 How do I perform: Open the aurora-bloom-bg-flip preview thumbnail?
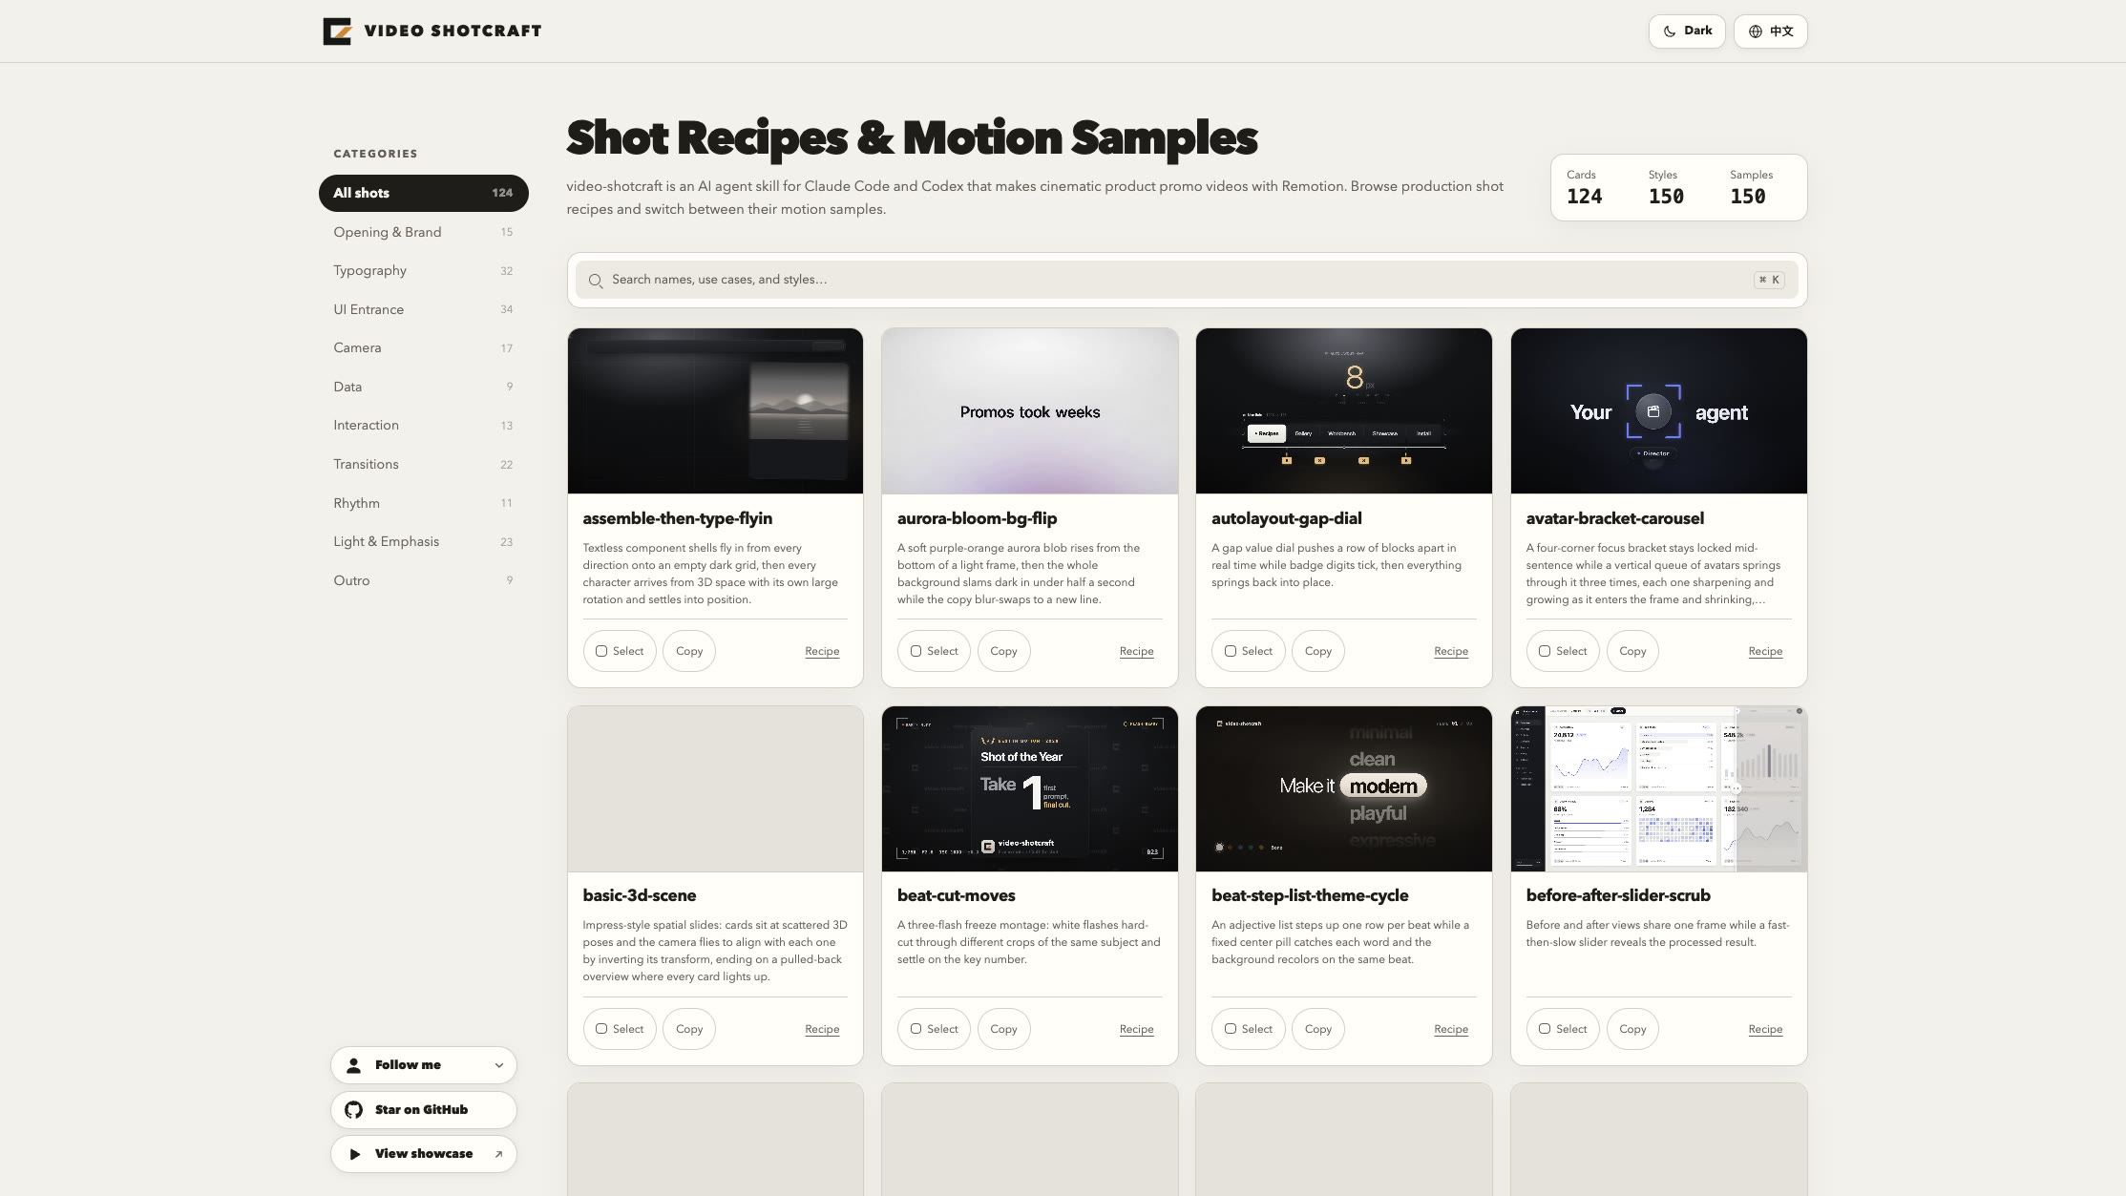1029,411
